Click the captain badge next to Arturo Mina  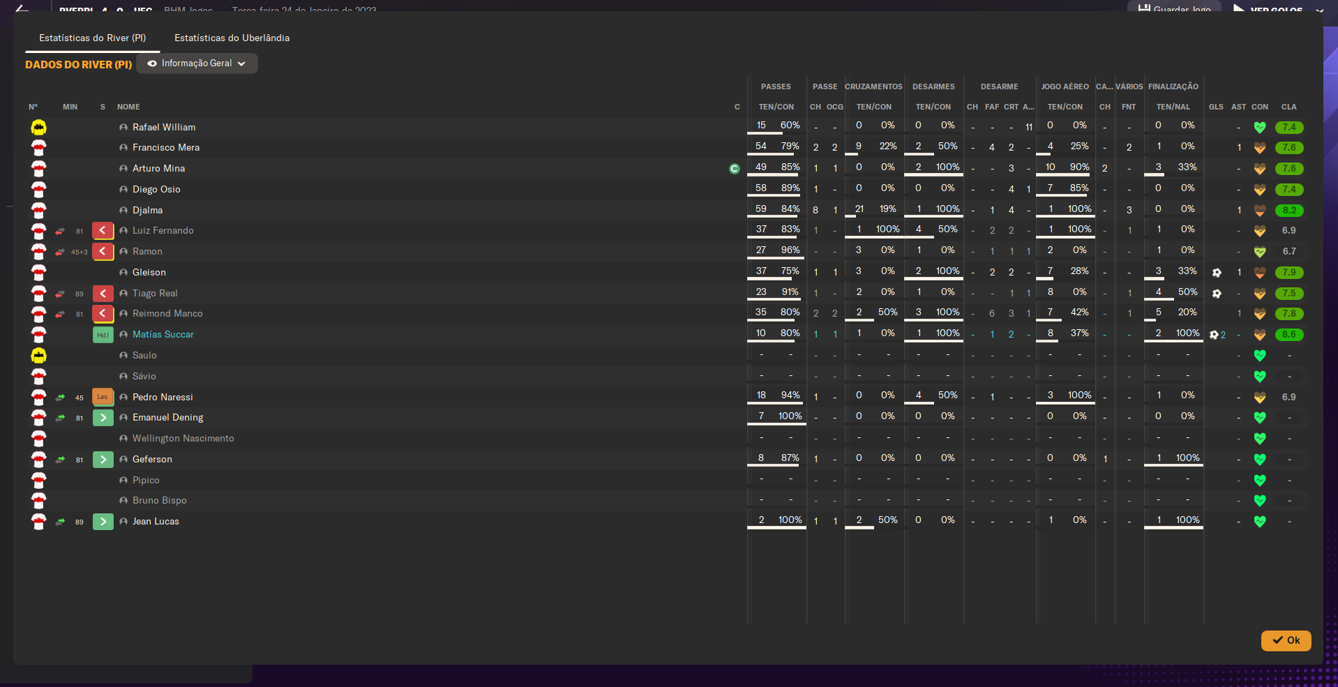click(x=734, y=168)
